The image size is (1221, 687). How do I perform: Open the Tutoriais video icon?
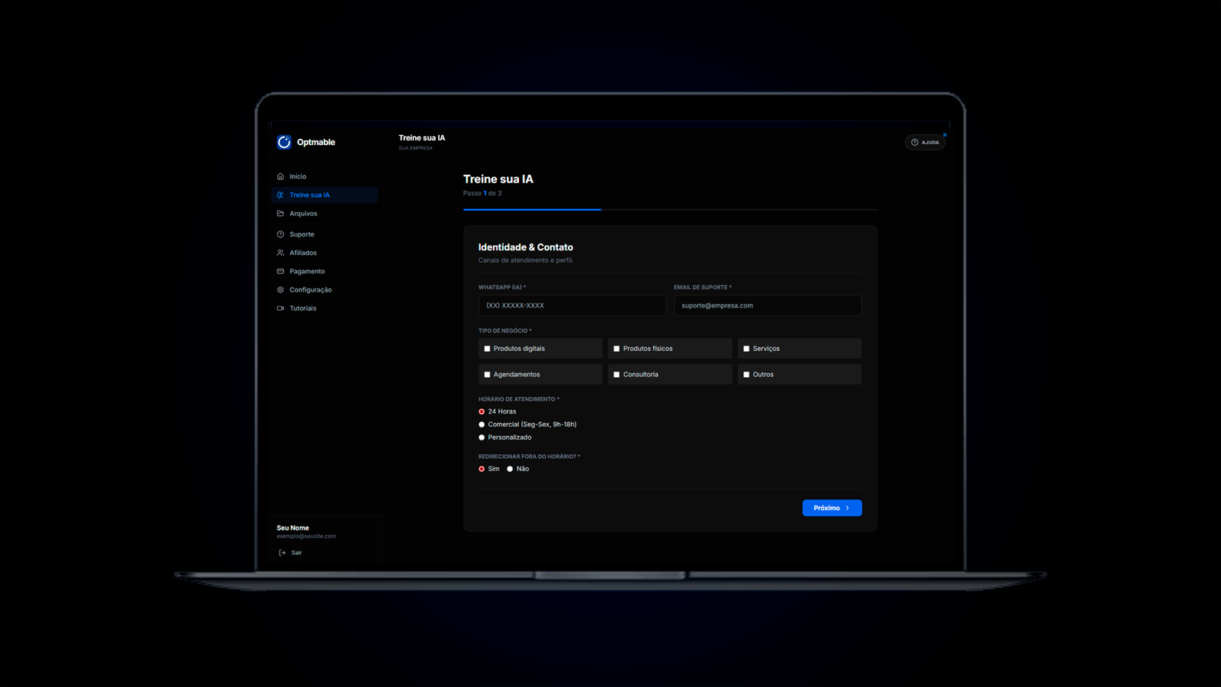(280, 308)
